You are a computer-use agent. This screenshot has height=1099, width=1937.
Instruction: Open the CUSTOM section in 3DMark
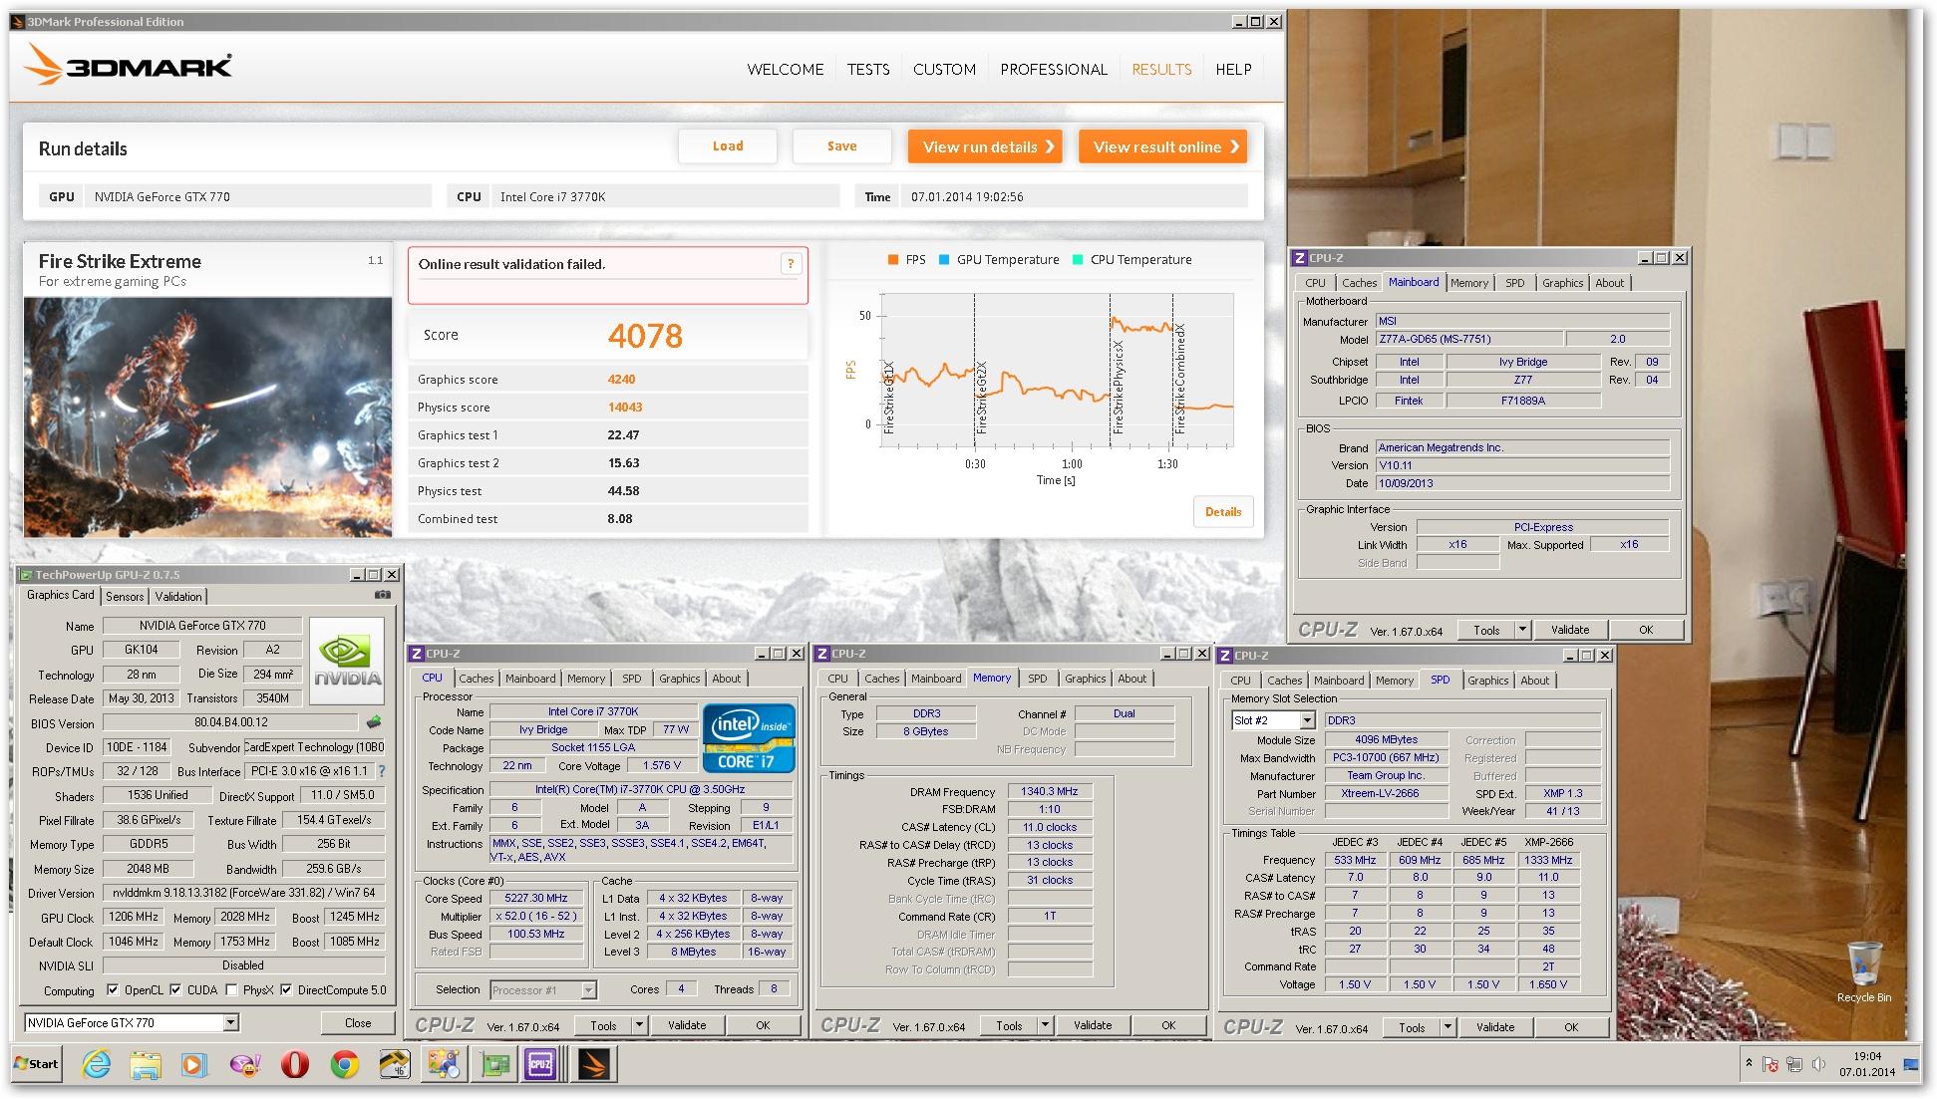(x=944, y=69)
